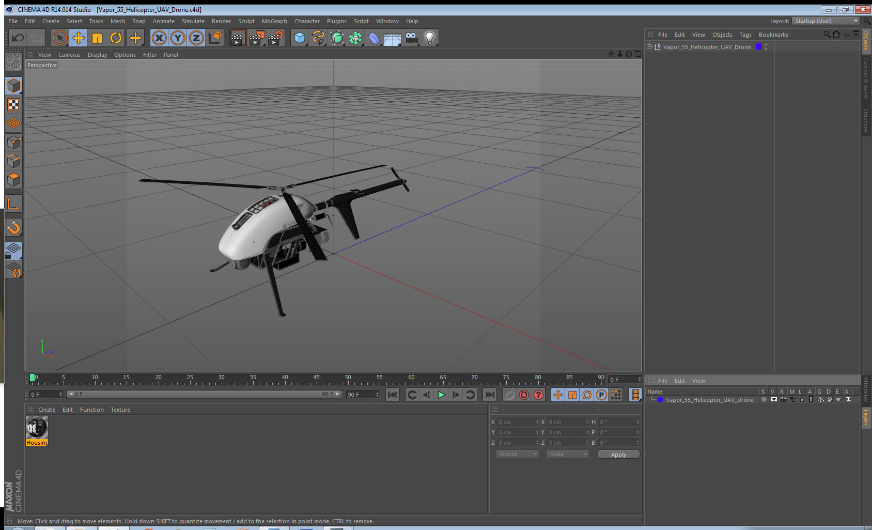Open the material manager Texture menu
872x530 pixels.
tap(120, 410)
